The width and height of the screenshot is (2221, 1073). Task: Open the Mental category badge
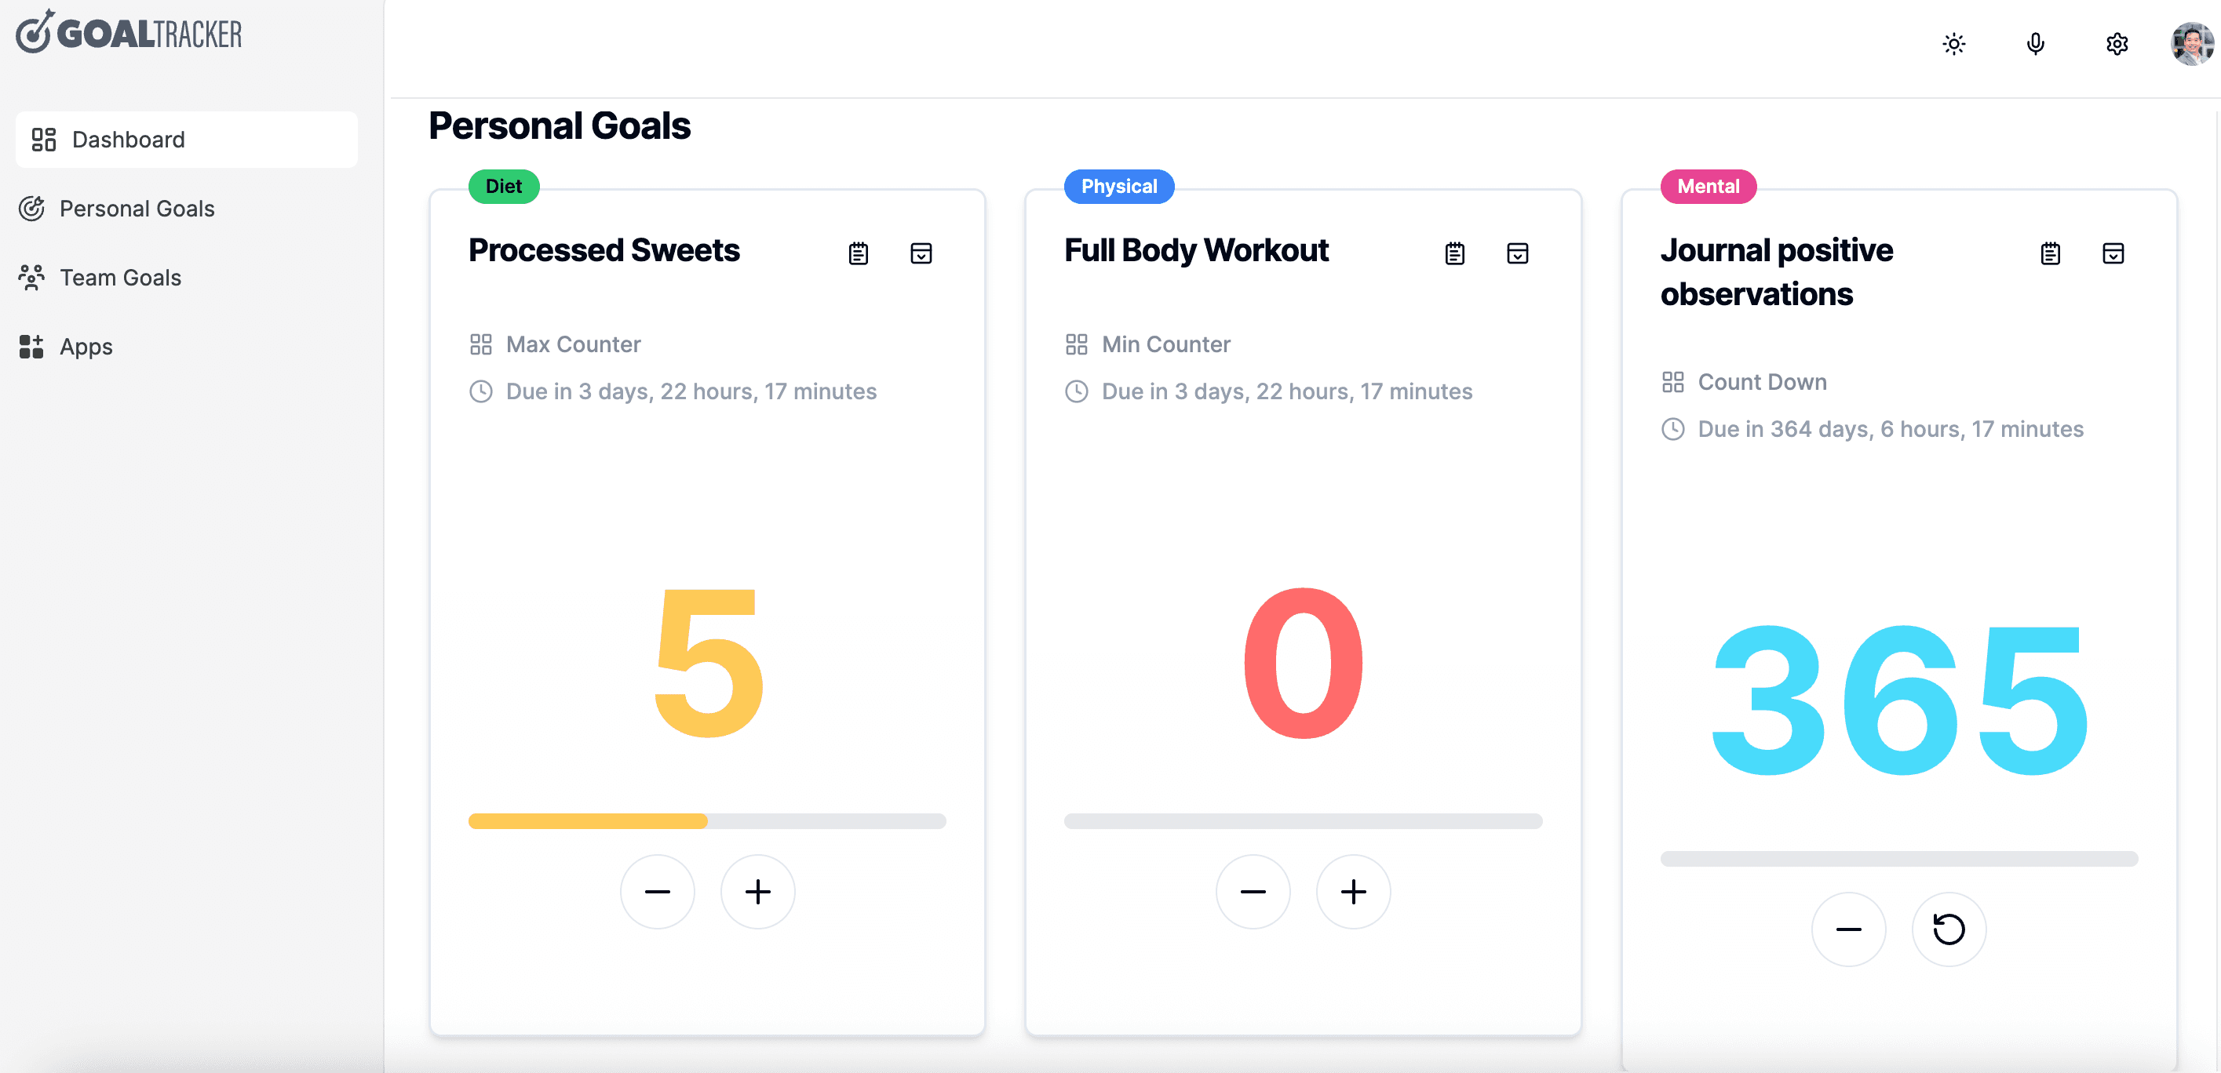tap(1708, 186)
